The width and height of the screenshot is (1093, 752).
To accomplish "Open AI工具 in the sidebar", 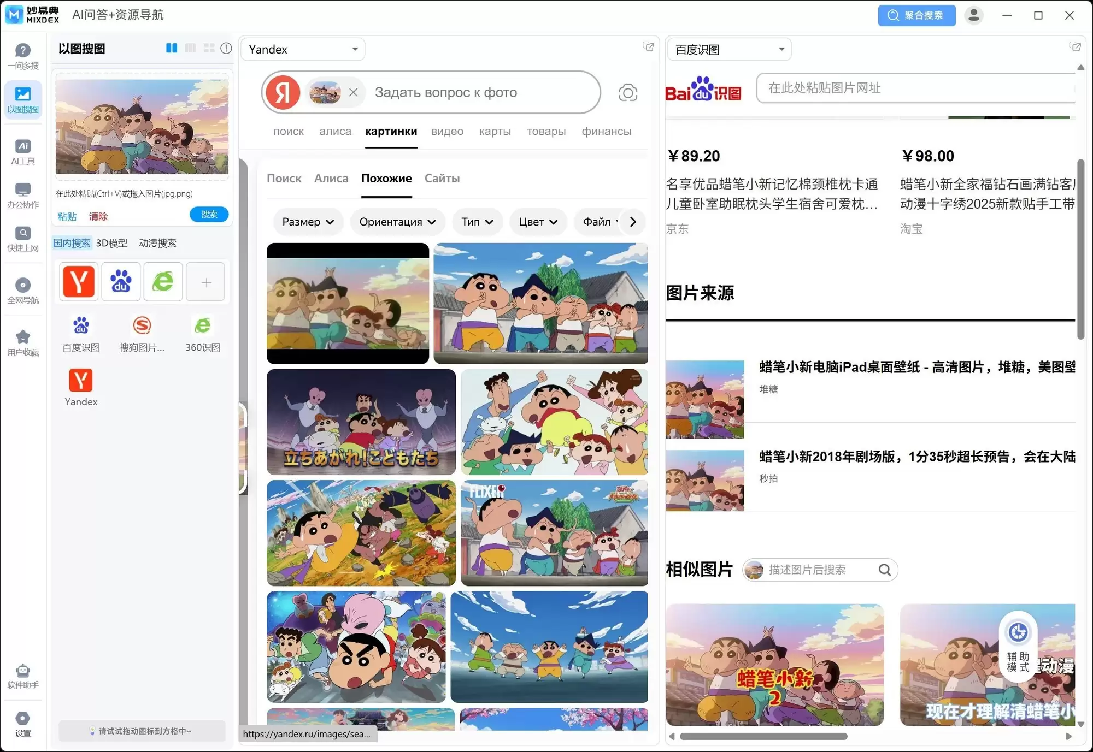I will tap(23, 151).
